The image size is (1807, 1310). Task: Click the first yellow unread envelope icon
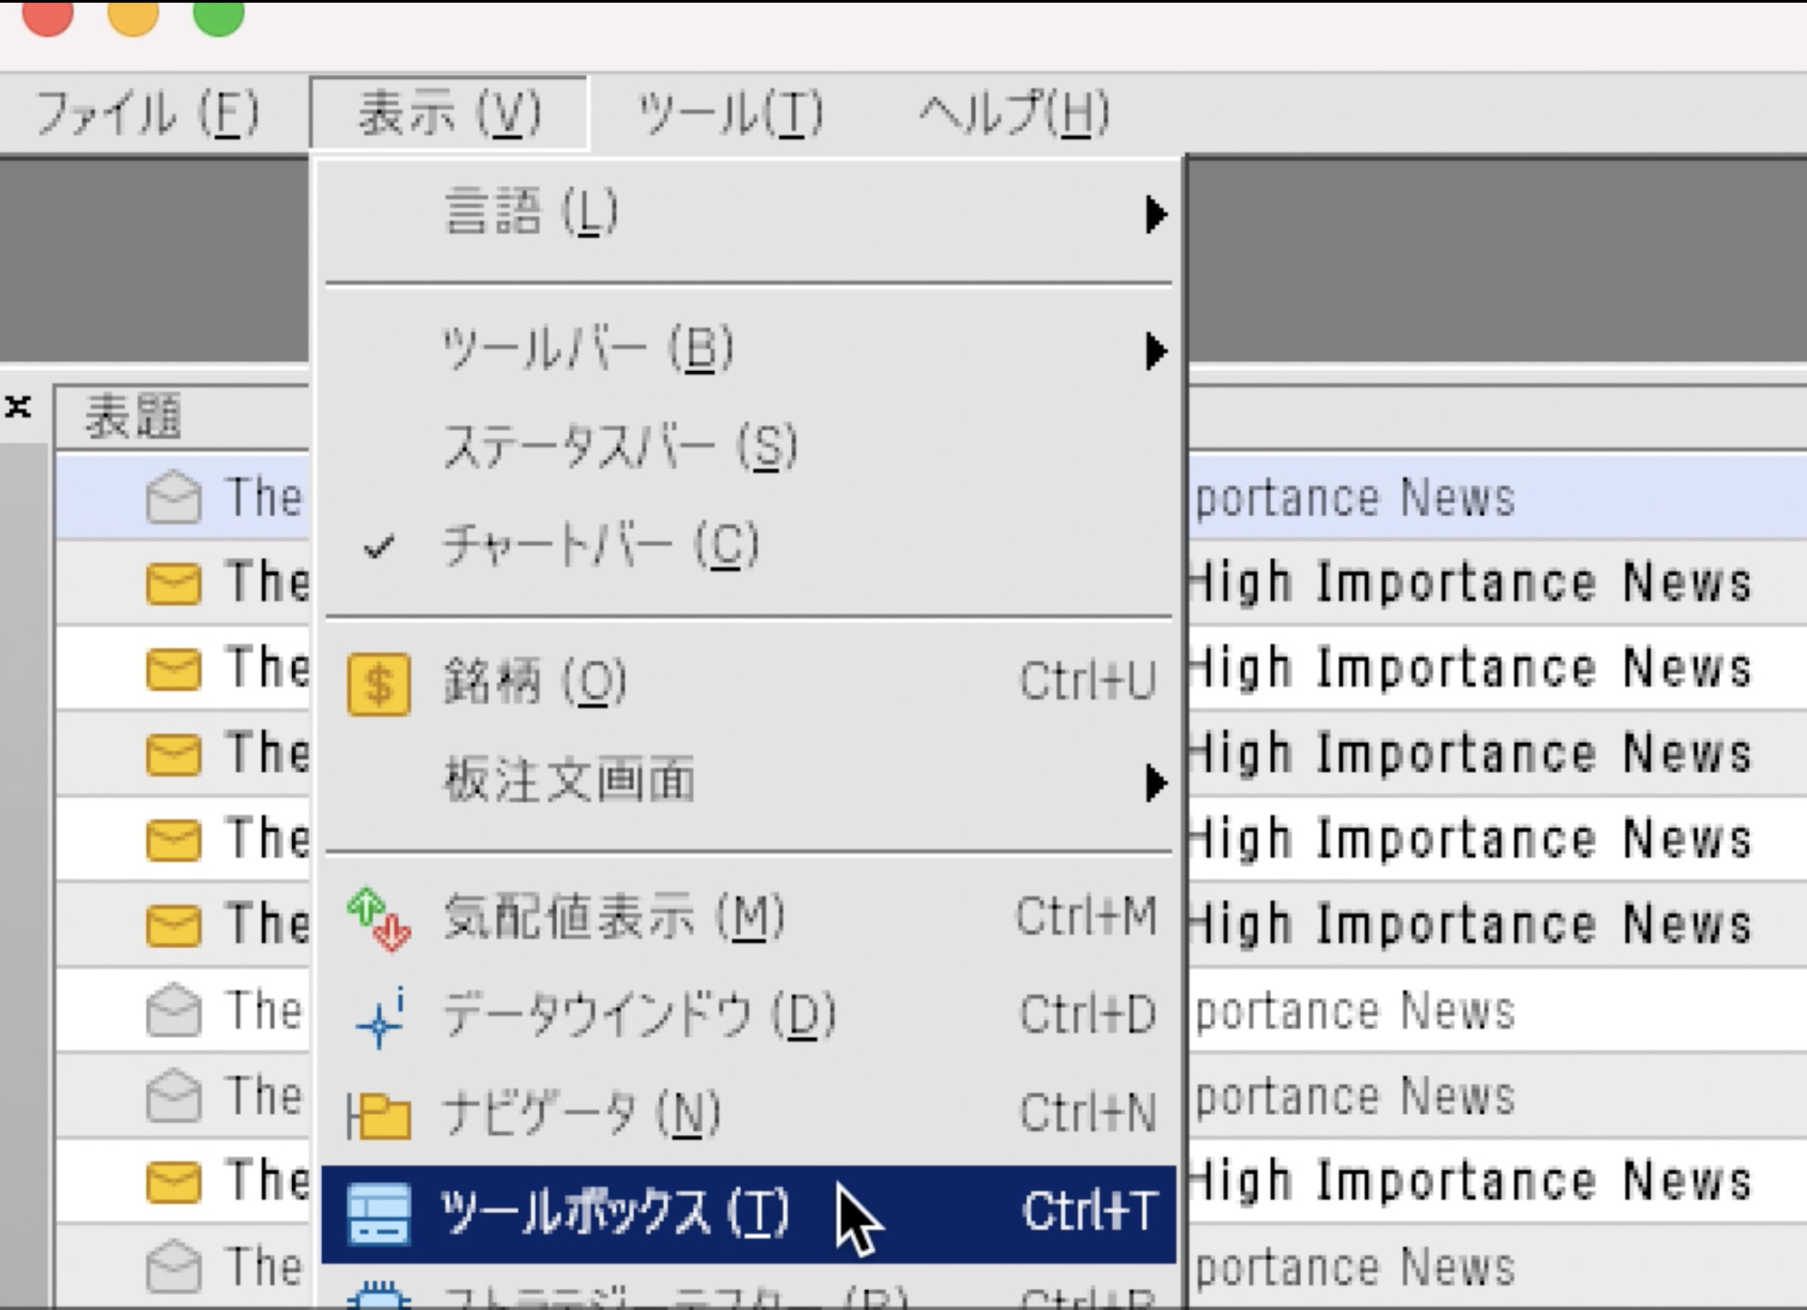(172, 582)
